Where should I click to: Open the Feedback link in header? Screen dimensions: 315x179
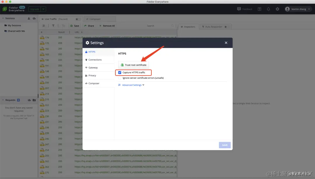pyautogui.click(x=245, y=9)
